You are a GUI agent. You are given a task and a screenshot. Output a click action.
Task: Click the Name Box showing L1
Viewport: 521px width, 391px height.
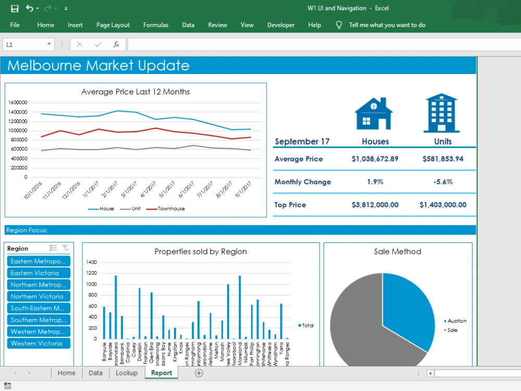[x=24, y=44]
